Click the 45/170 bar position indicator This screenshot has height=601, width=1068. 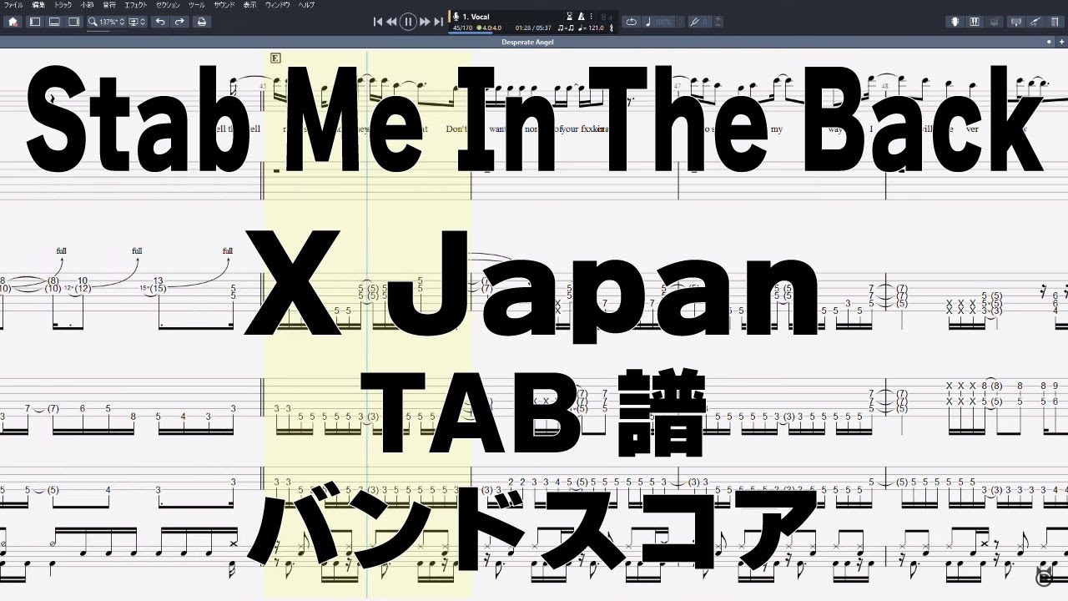point(462,28)
